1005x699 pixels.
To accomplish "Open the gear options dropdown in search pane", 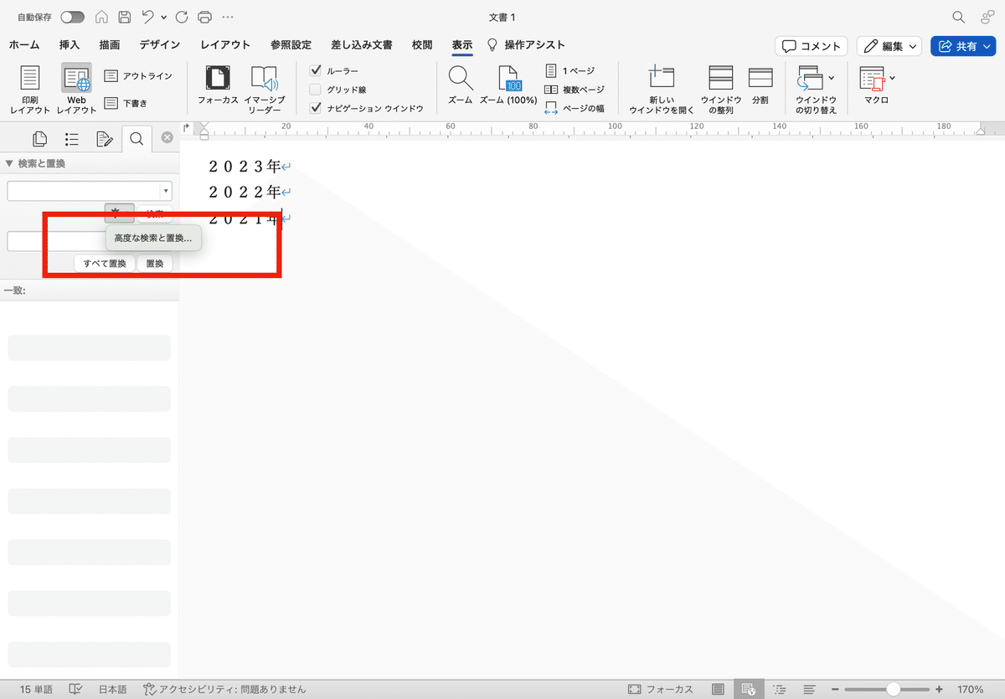I will tap(119, 213).
